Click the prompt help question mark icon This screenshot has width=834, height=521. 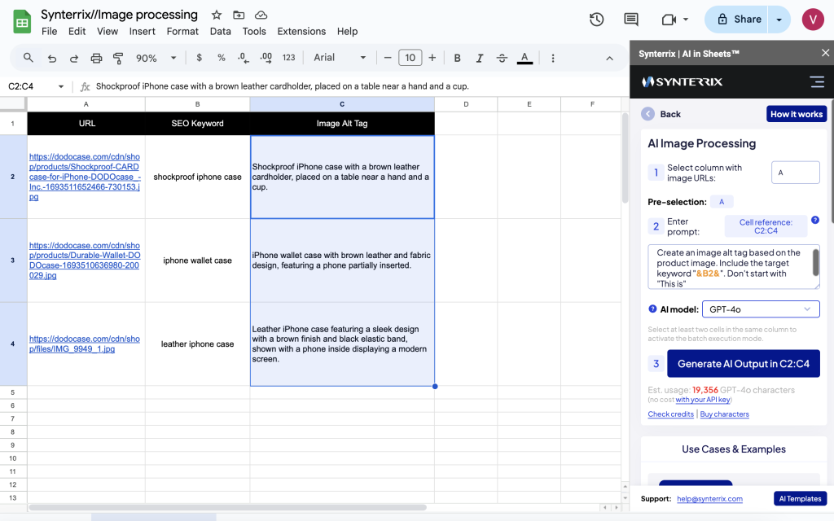(814, 220)
